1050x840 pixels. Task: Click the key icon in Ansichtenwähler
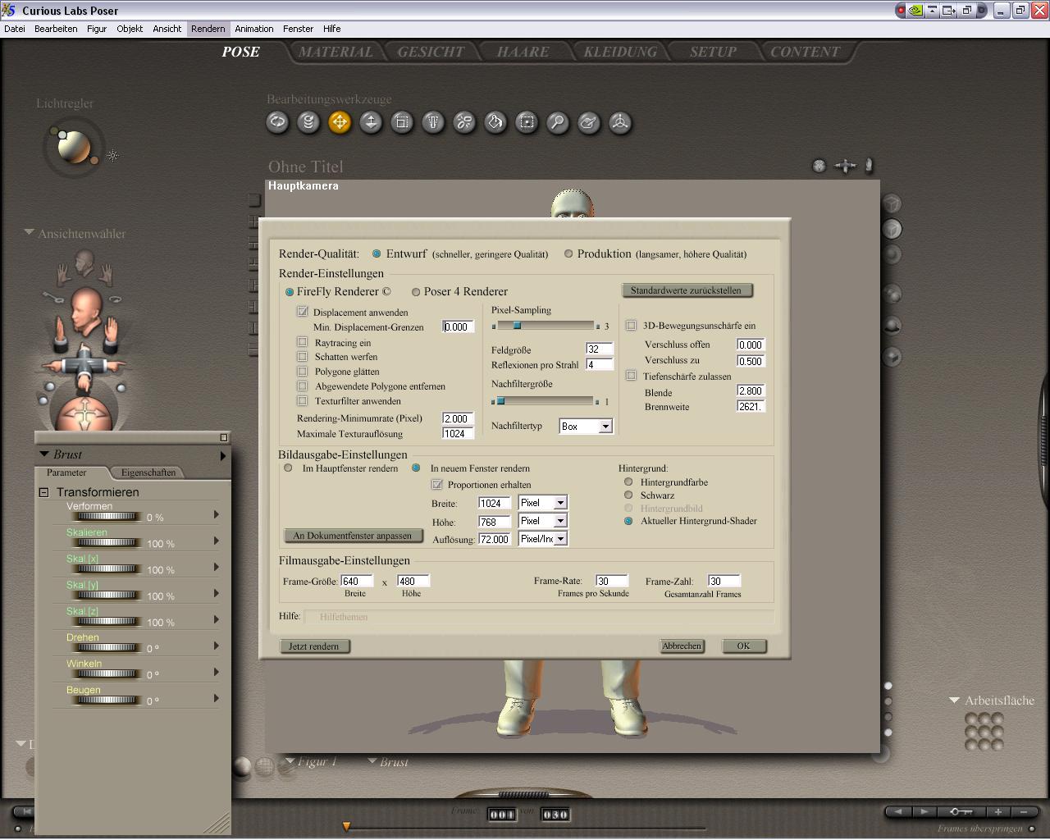(x=52, y=298)
